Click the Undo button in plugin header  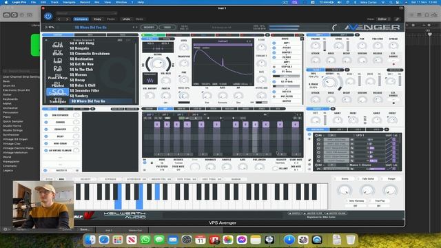(x=126, y=19)
